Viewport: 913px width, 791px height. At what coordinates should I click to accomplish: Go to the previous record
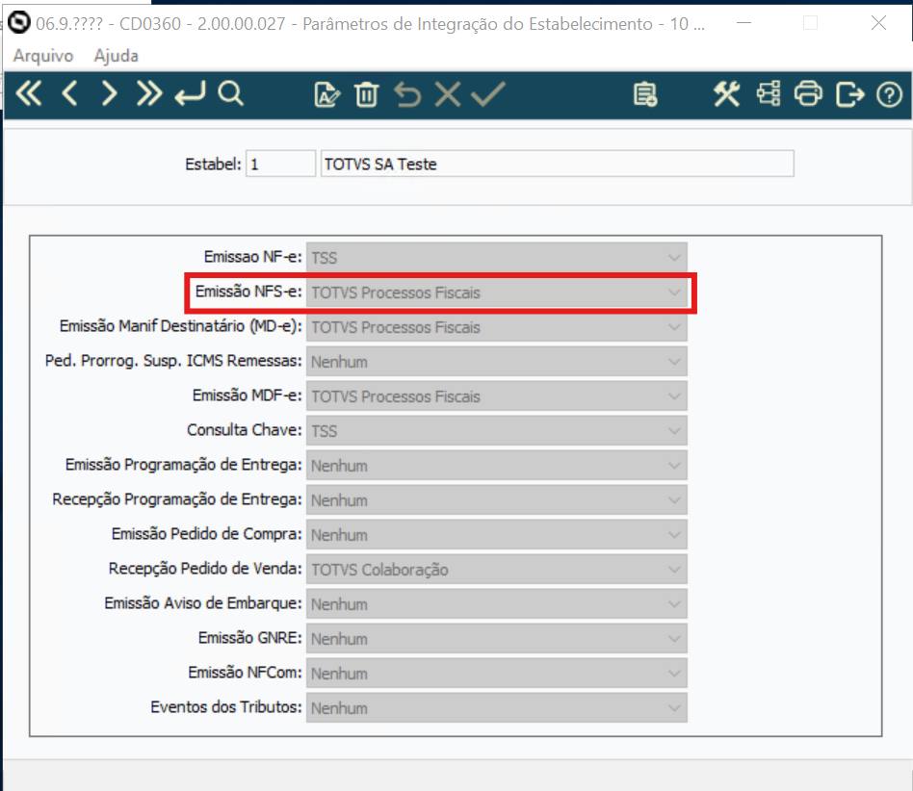click(69, 93)
